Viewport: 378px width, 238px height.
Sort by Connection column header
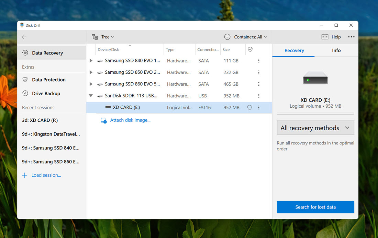click(x=208, y=50)
